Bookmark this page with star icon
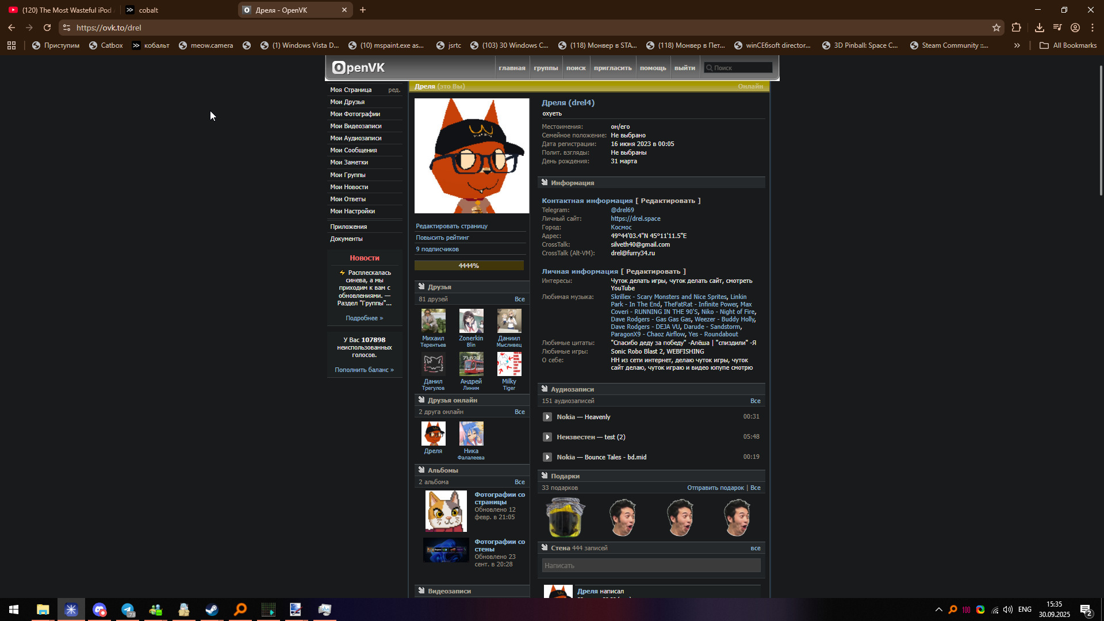Screen dimensions: 1104x621 pyautogui.click(x=996, y=28)
